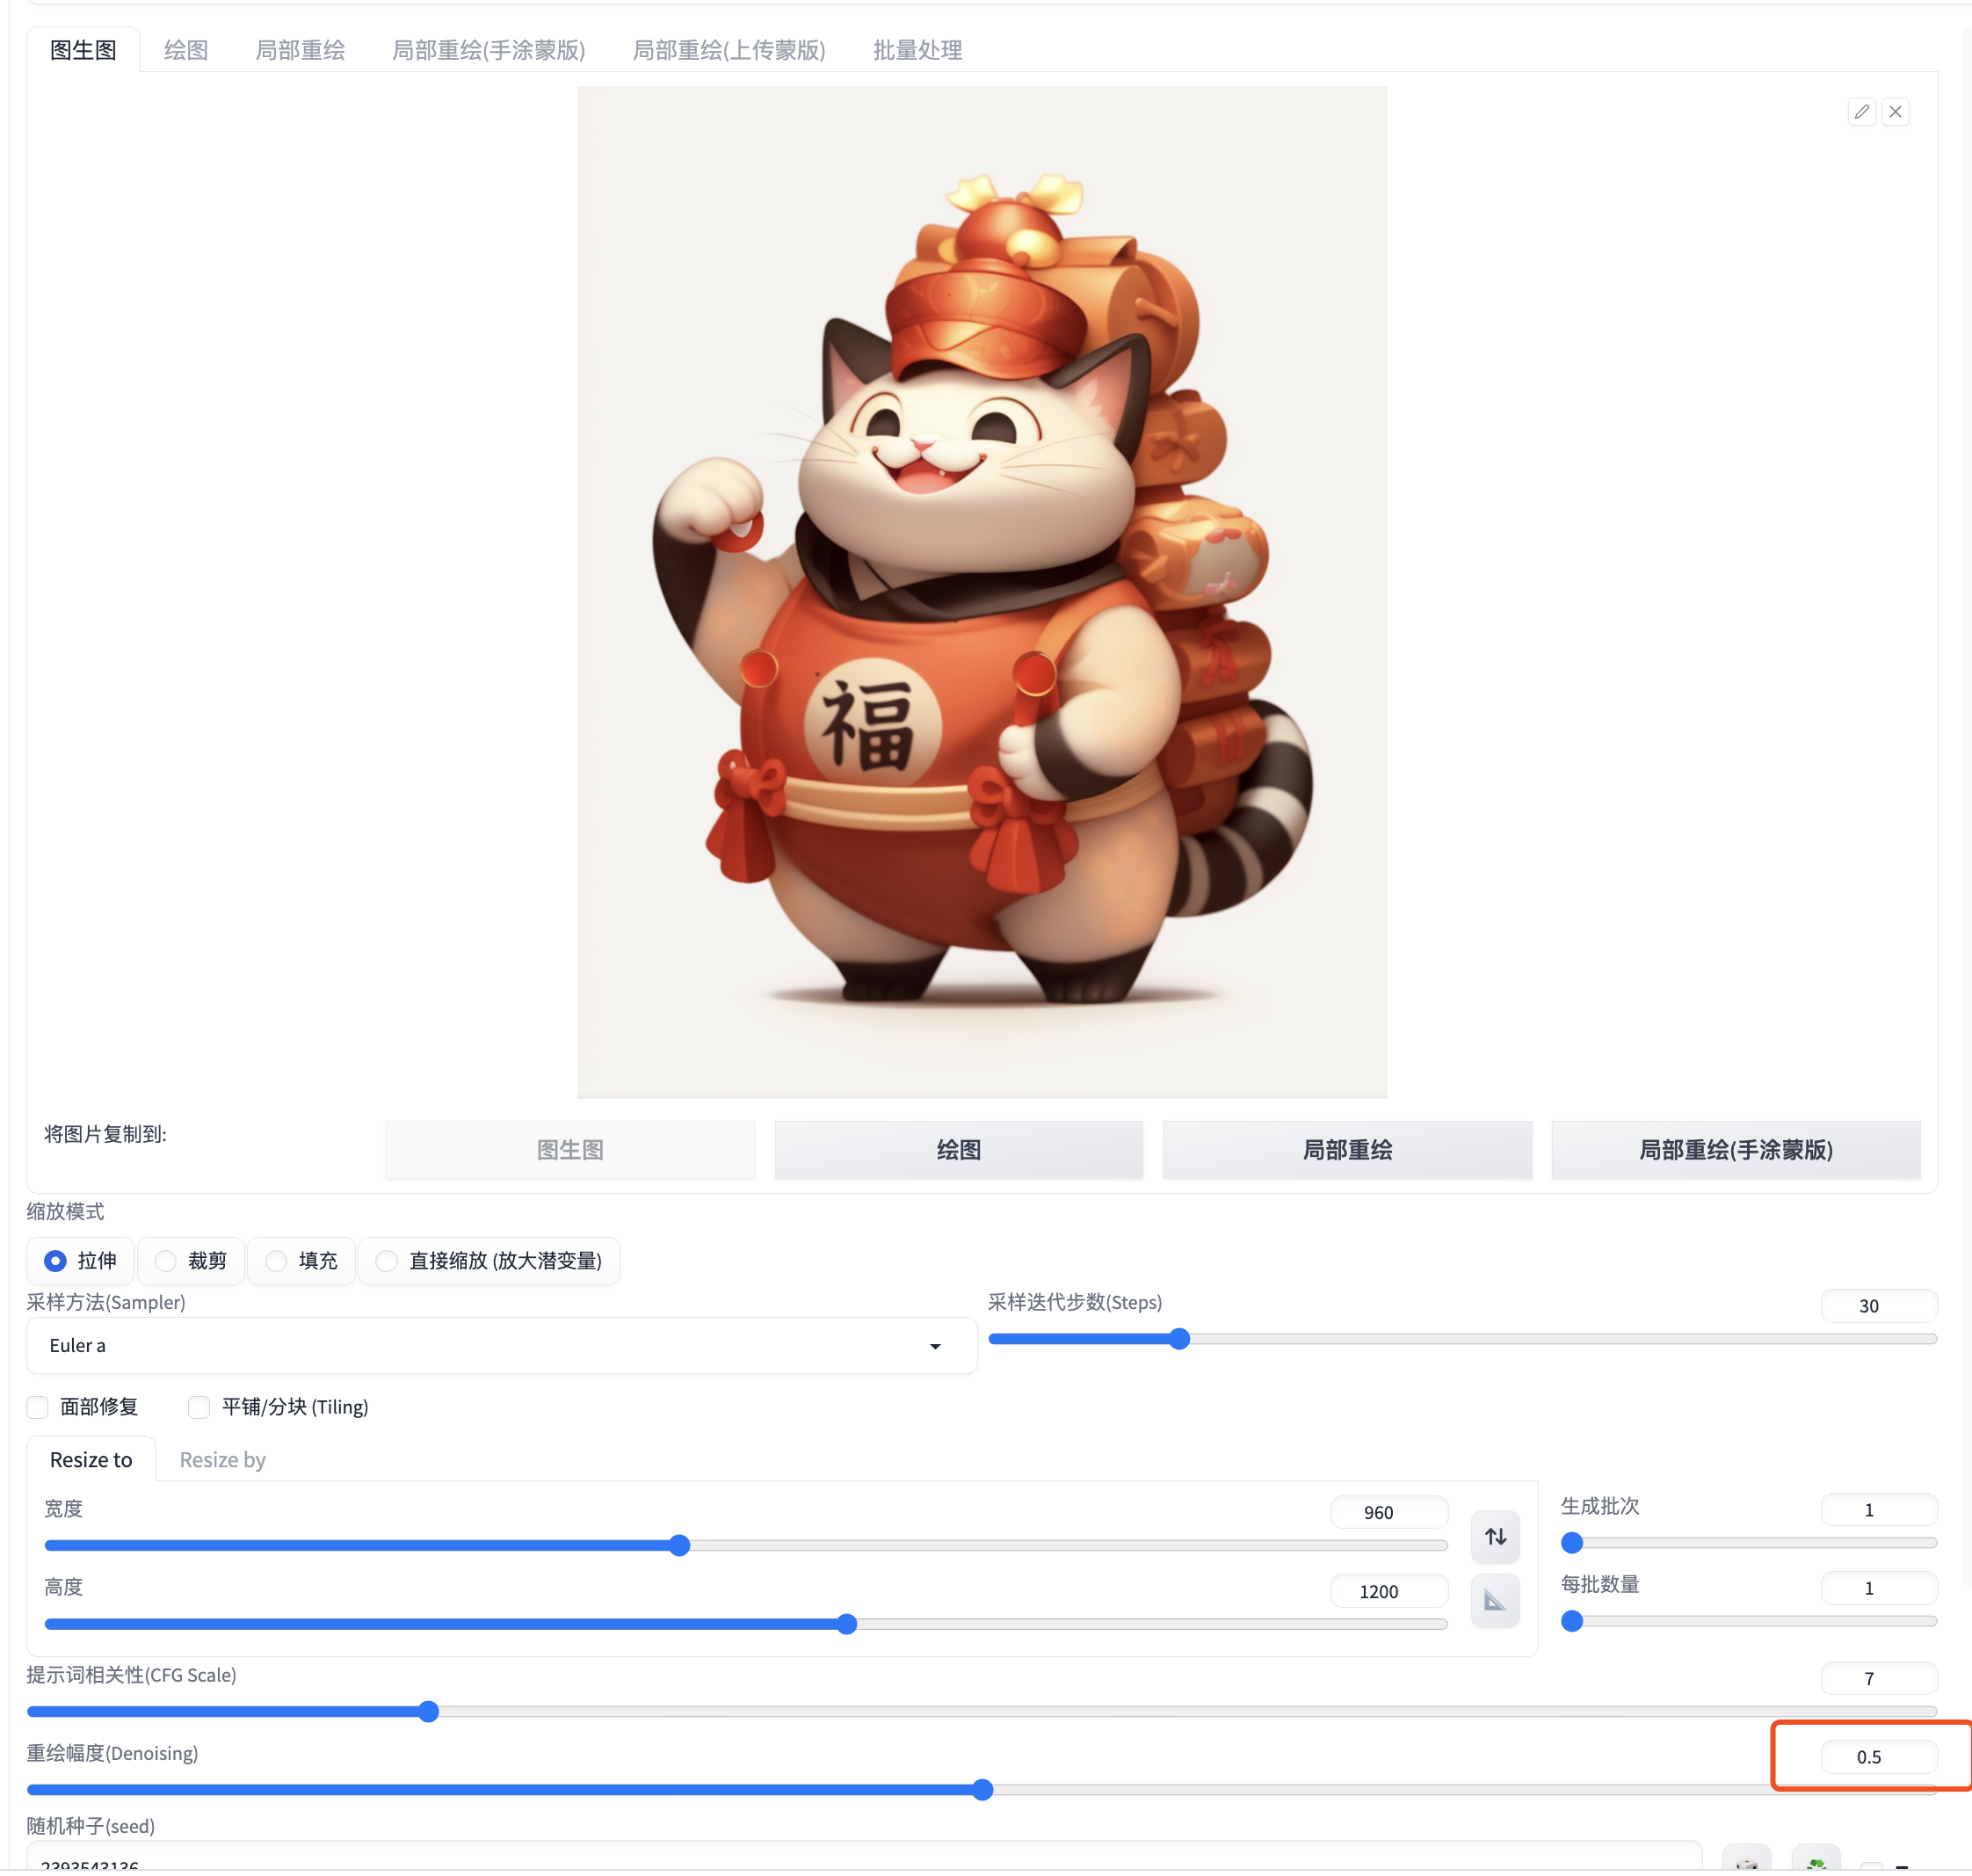Screen dimensions: 1972x1876
Task: Select the 拉伸 resize mode
Action: click(80, 1261)
